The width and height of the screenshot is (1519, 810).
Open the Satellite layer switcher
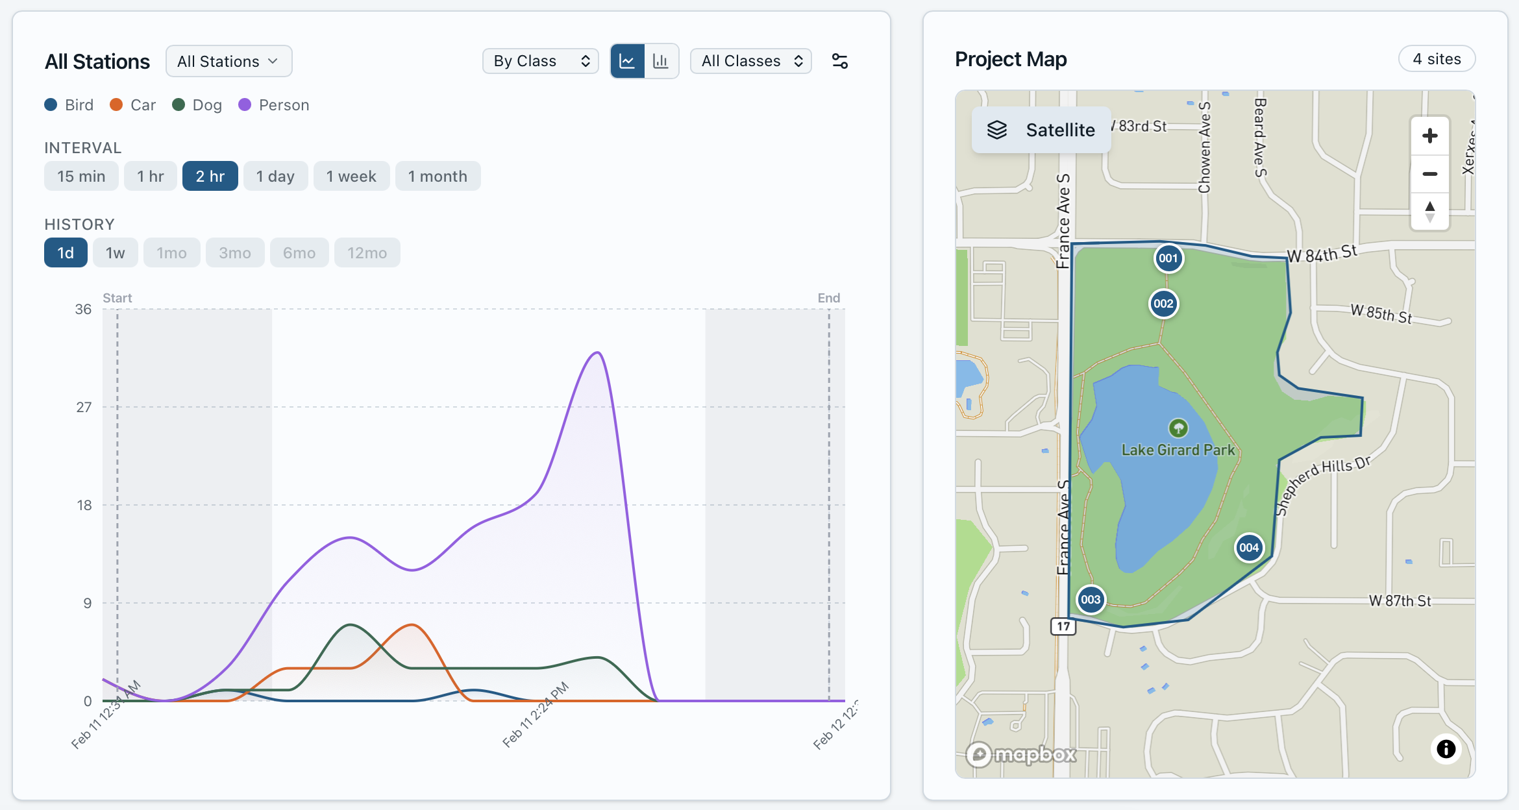(x=1041, y=130)
